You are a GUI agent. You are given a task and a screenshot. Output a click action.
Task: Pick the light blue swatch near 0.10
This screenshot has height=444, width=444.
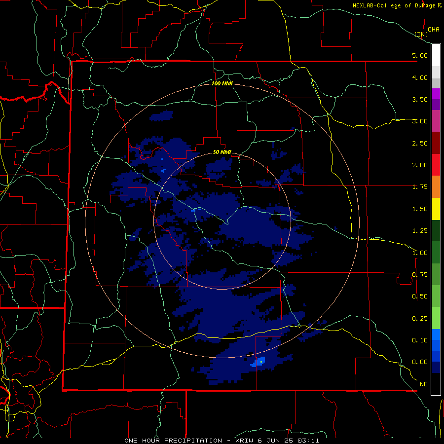436,334
